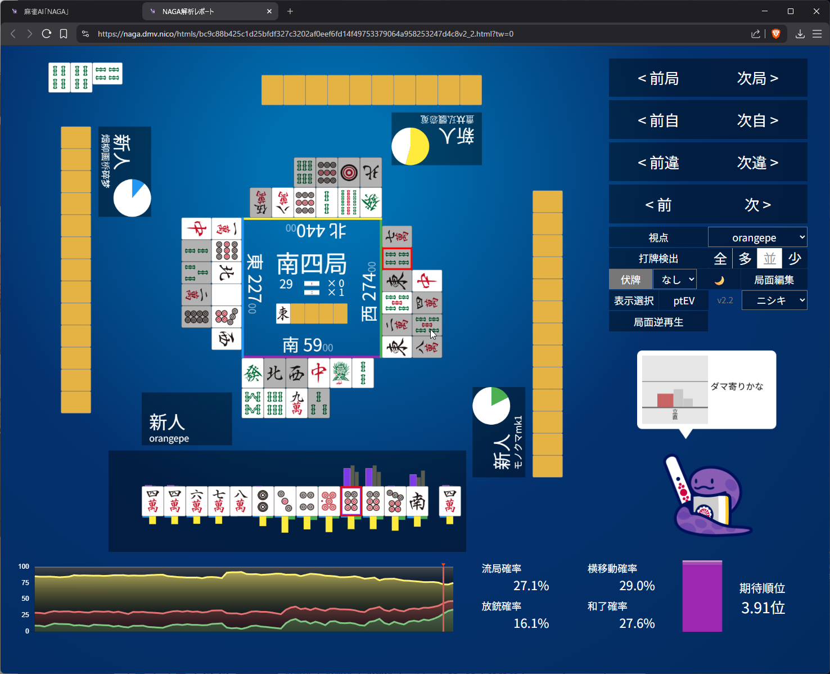
Task: Toggle the 伏牌 hidden tiles button
Action: click(x=630, y=280)
